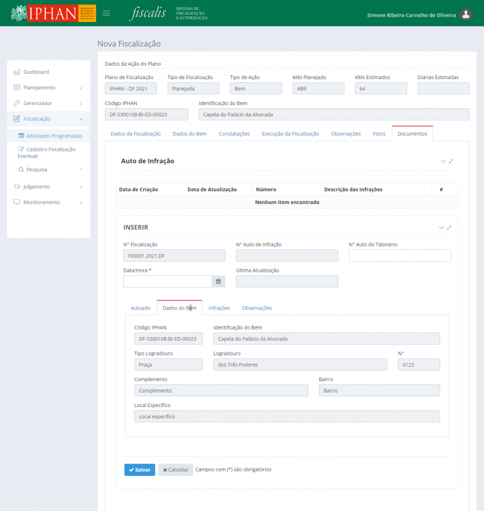Image resolution: width=484 pixels, height=511 pixels.
Task: Collapse the INSERIR section chevron
Action: click(x=442, y=228)
